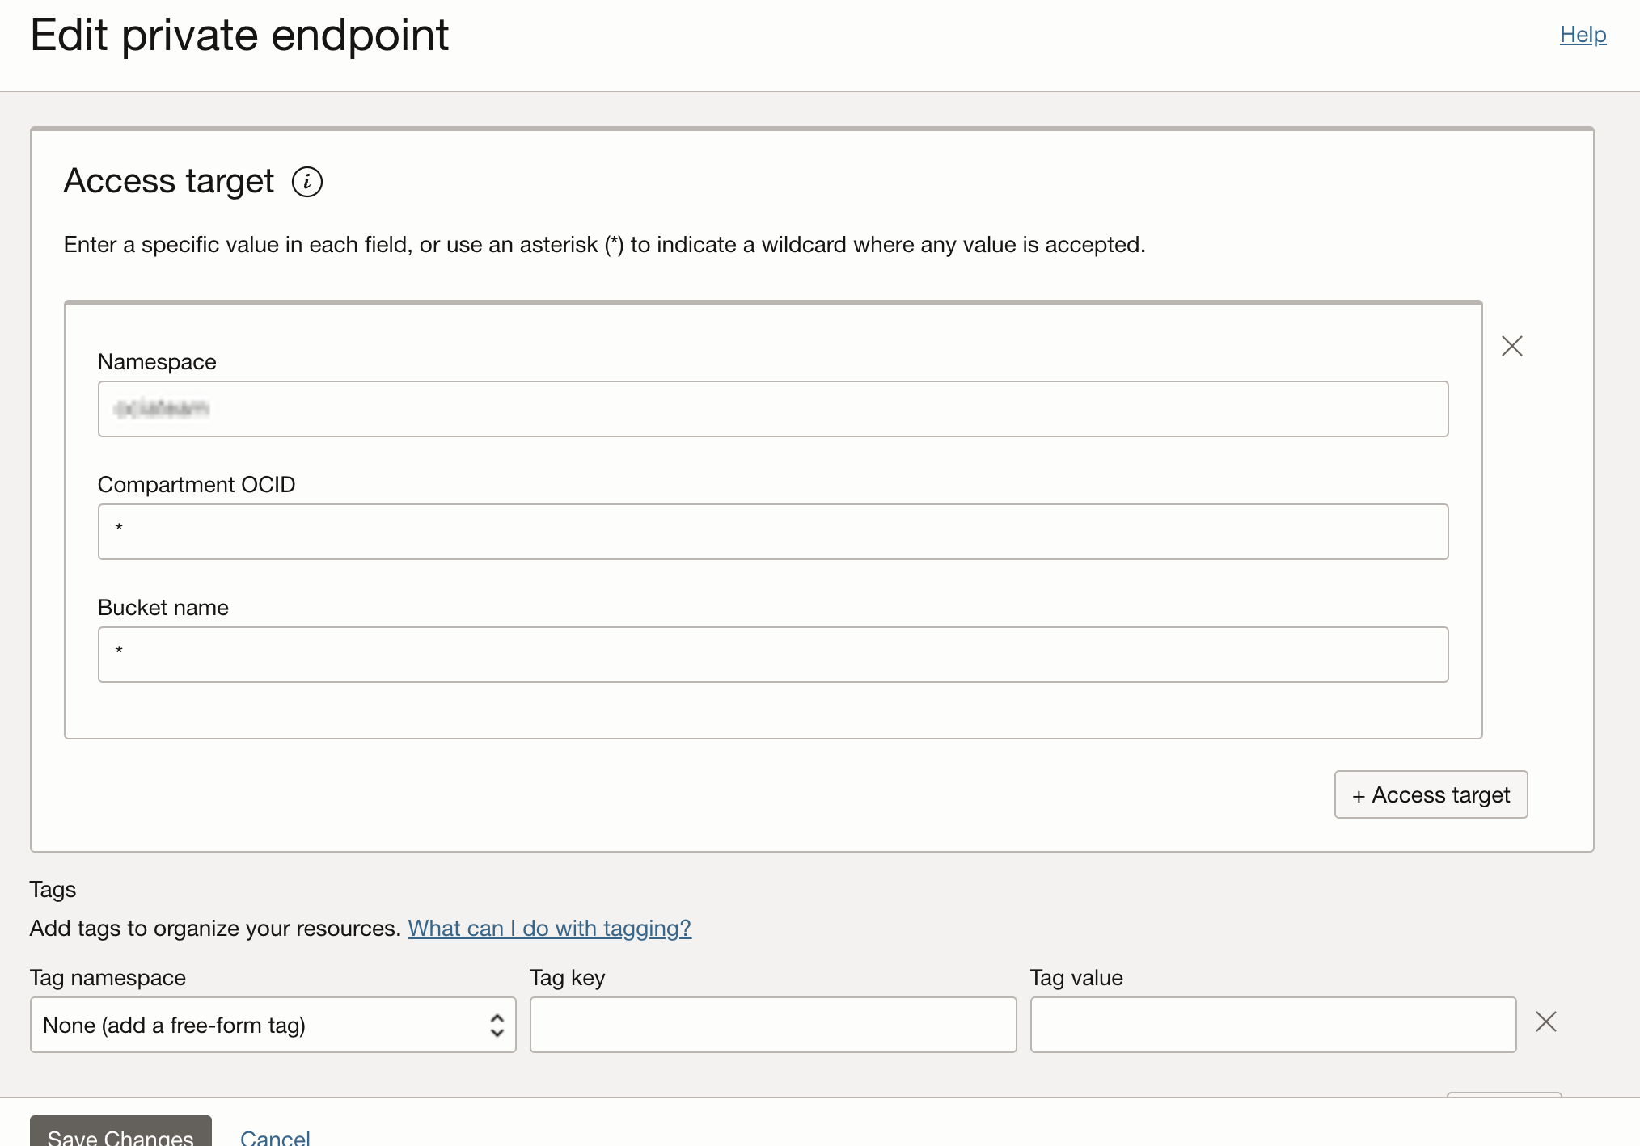Cancel editing the private endpoint
The image size is (1640, 1146).
[x=275, y=1136]
